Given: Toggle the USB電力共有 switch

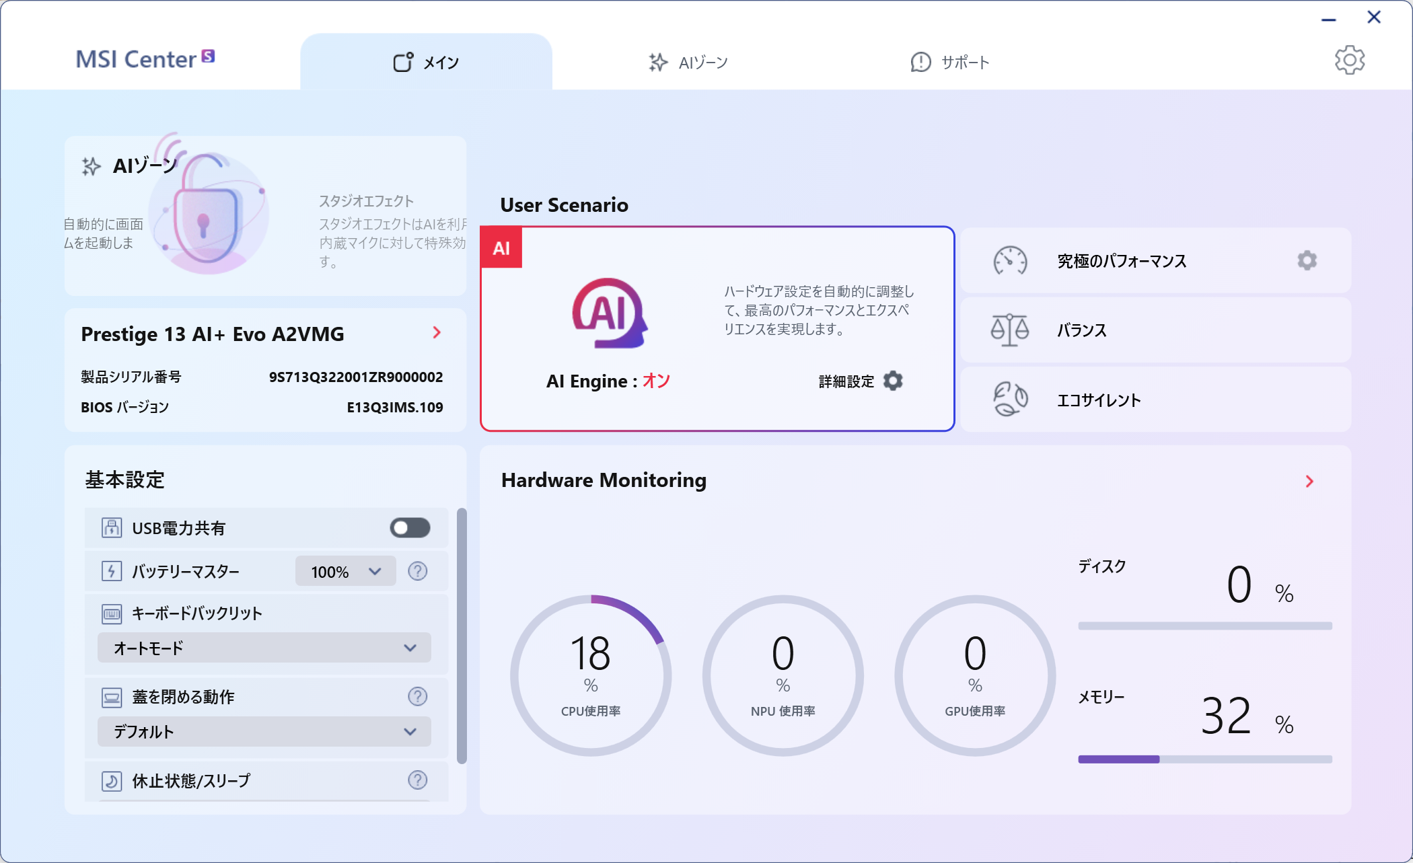Looking at the screenshot, I should 410,528.
